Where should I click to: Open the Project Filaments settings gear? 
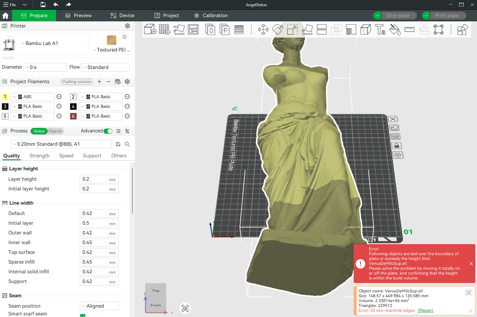(x=127, y=82)
